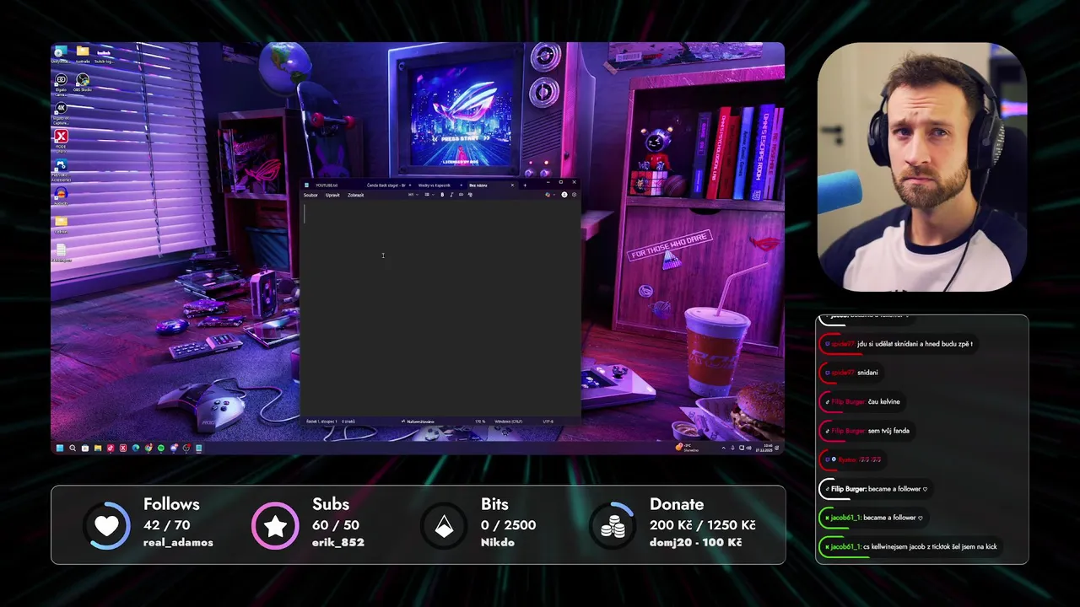Open the yellow folder below Audacity
The width and height of the screenshot is (1080, 607).
(61, 225)
